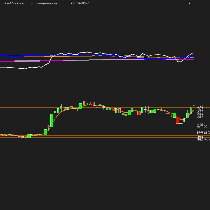Click the 332 price level label
Viewport: 210px width, 210px height.
coord(200,117)
